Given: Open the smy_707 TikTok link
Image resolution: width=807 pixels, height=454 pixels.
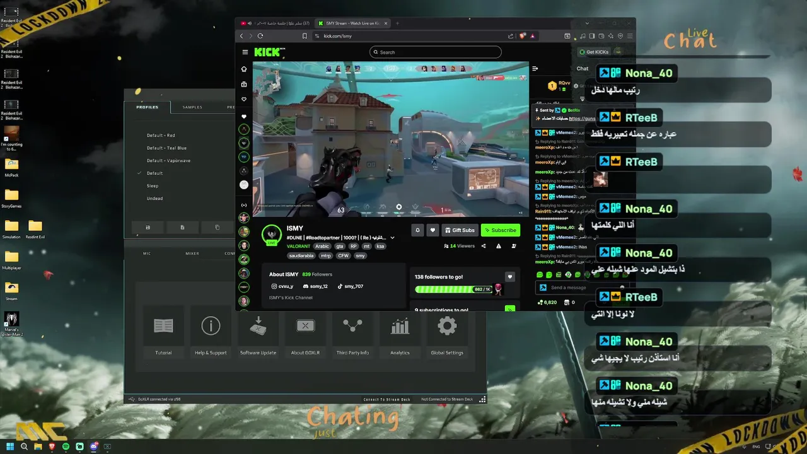Looking at the screenshot, I should [x=349, y=286].
